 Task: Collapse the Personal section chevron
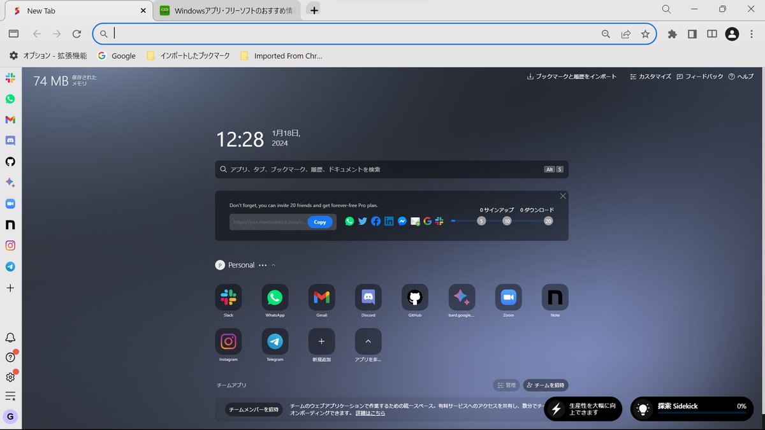pos(273,265)
